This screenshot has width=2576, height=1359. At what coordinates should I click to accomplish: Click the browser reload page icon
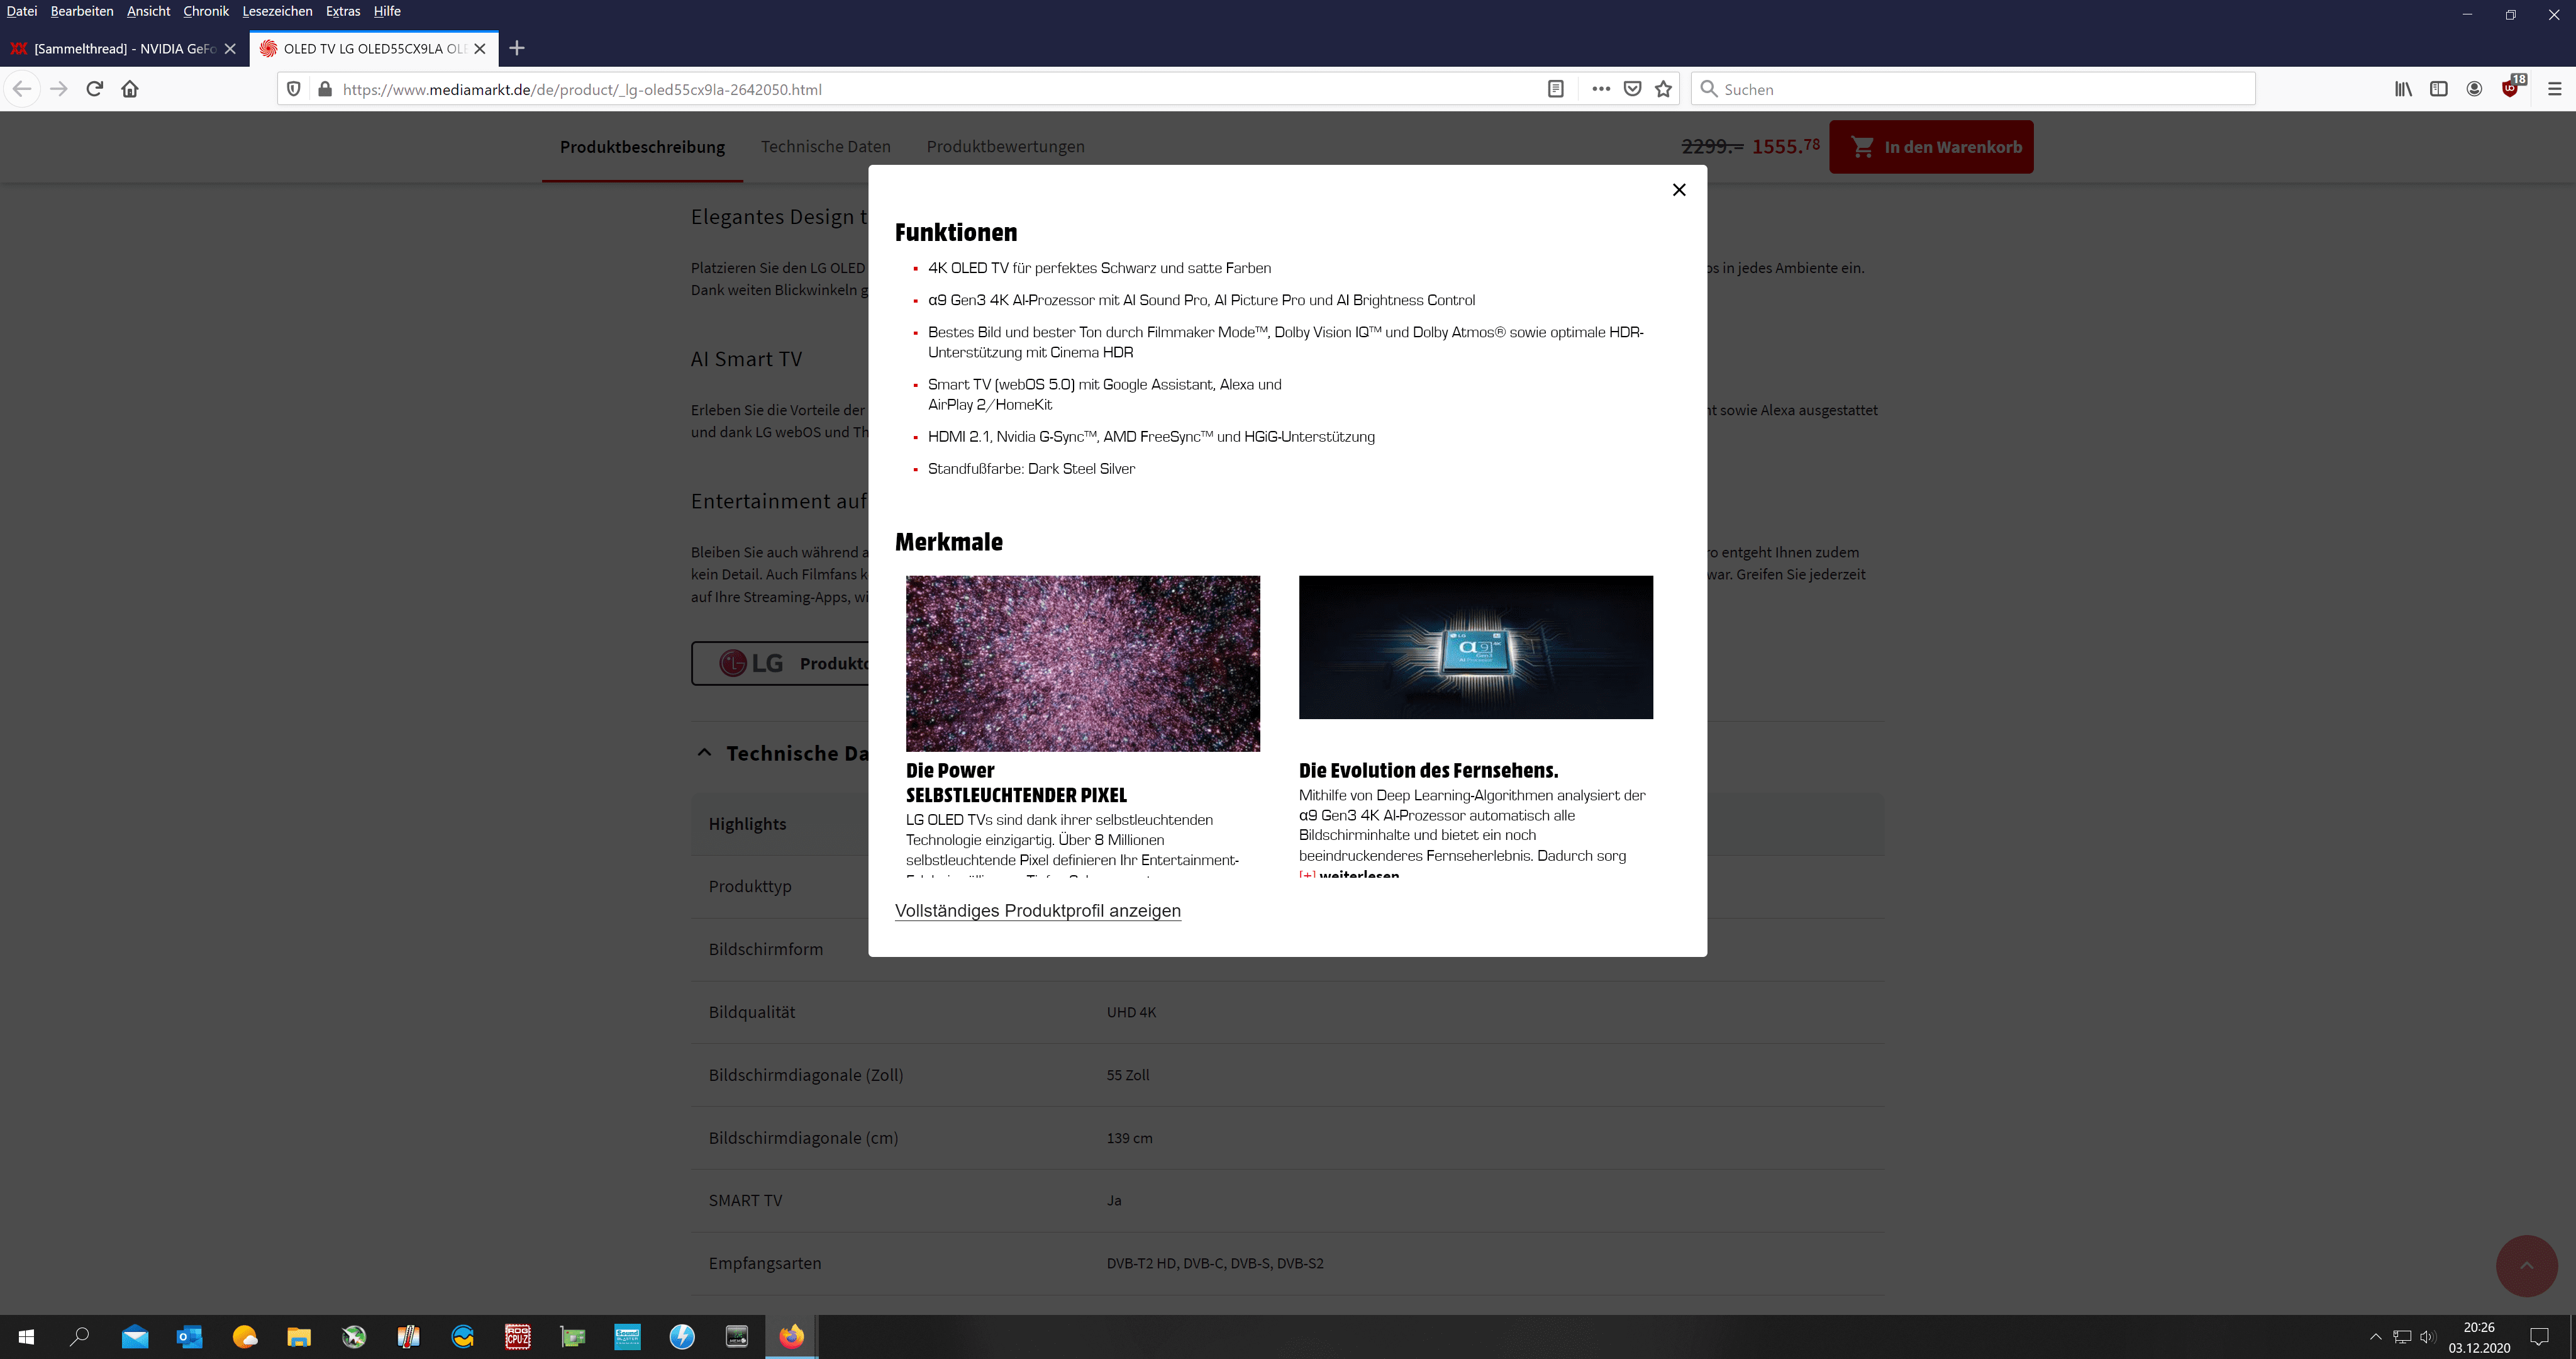[x=95, y=89]
